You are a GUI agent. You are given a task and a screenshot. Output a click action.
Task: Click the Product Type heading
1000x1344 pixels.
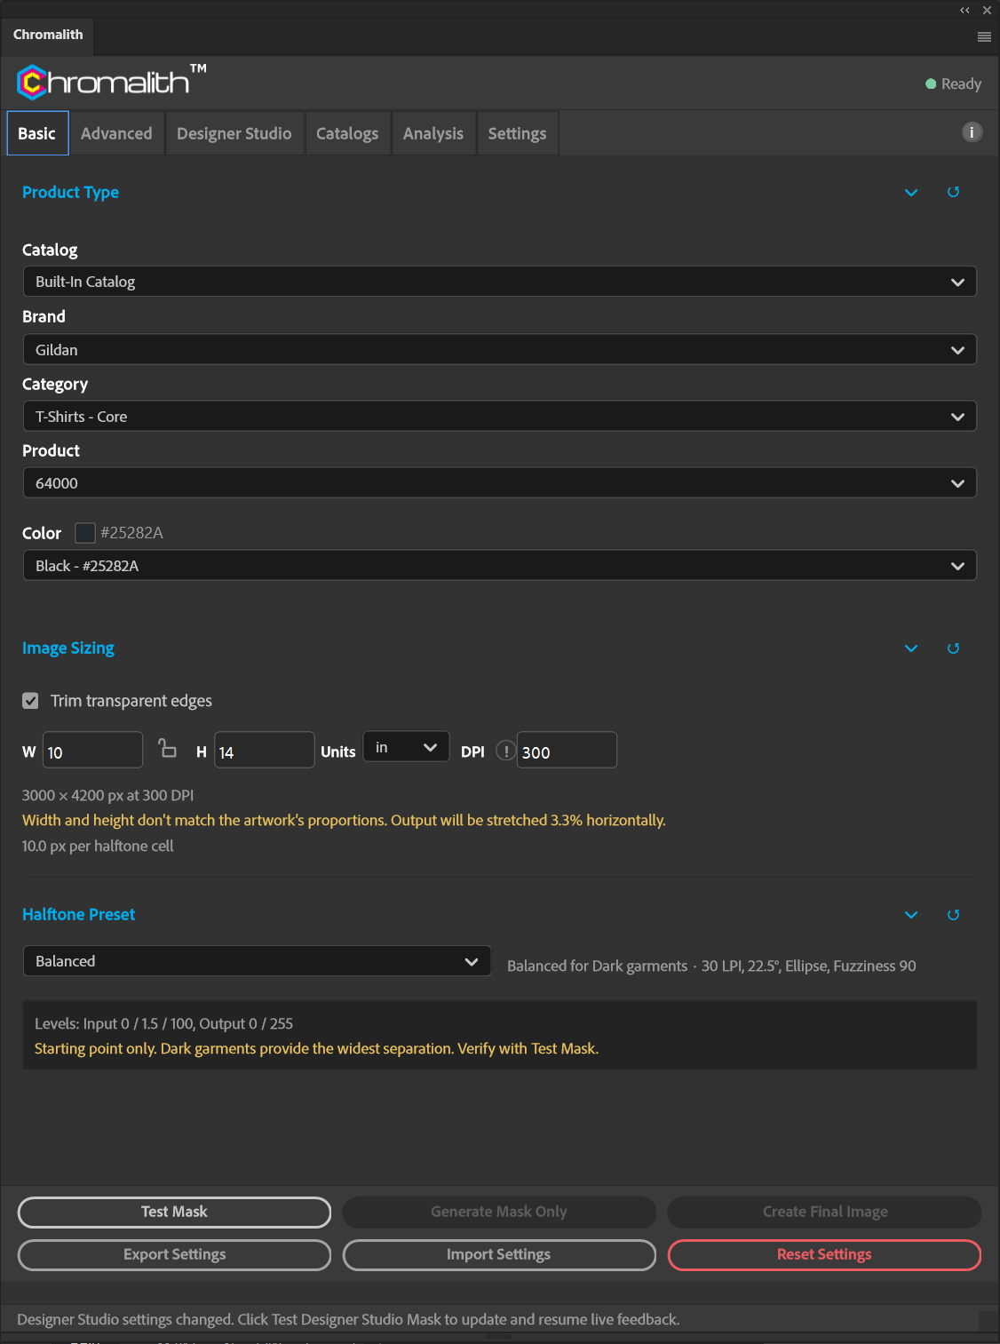(x=70, y=192)
